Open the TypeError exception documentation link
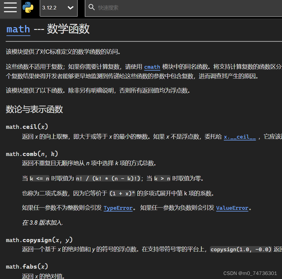 click(118, 208)
